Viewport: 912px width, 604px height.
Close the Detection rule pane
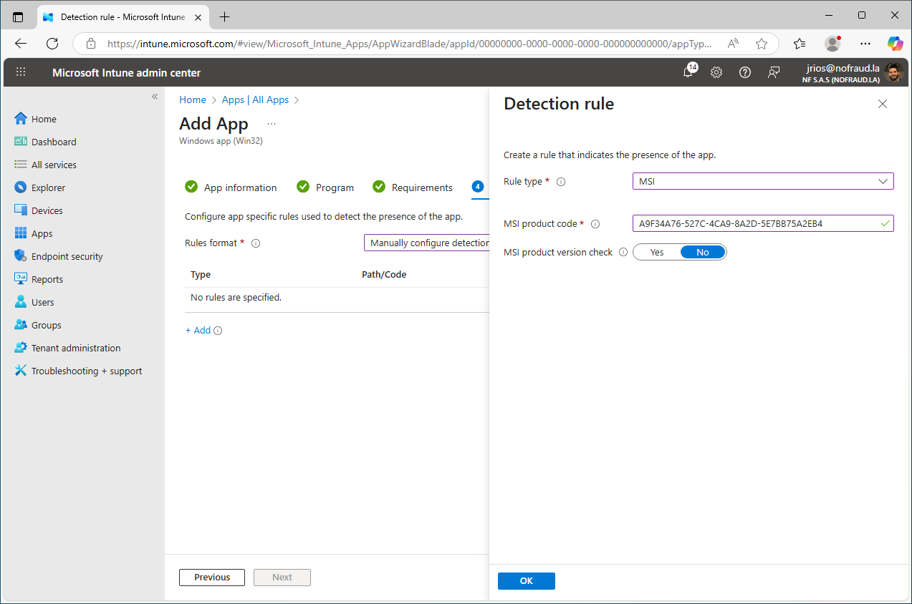(883, 104)
